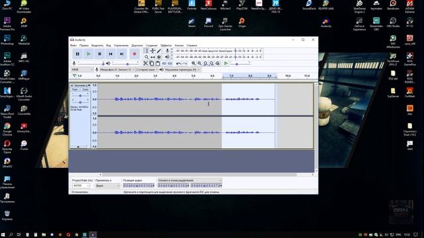Start recording with the red Record button

coord(134,54)
